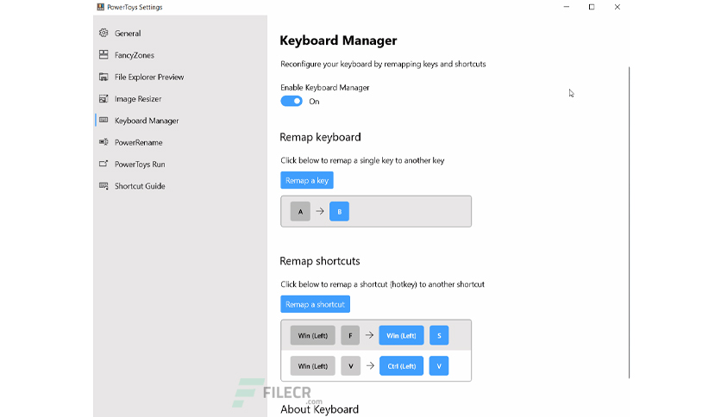
Task: Click the Image Resizer icon
Action: (103, 99)
